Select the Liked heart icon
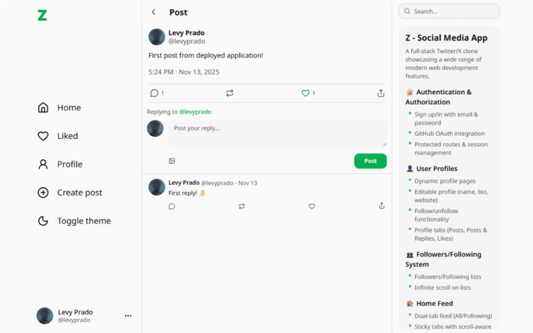This screenshot has height=333, width=533. (x=43, y=136)
